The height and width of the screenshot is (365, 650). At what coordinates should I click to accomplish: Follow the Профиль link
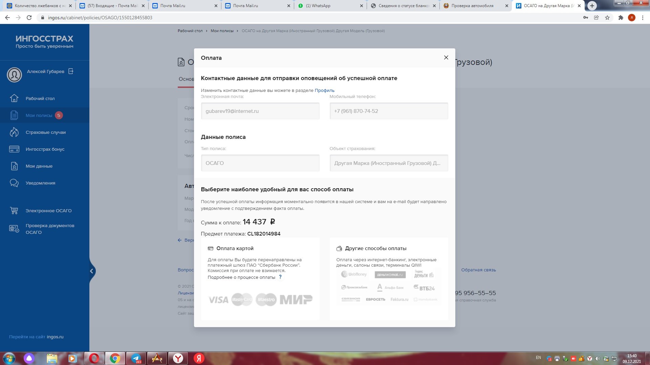pyautogui.click(x=324, y=90)
